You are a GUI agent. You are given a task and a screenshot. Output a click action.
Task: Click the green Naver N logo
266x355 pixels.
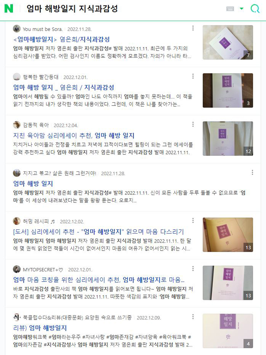(9, 9)
